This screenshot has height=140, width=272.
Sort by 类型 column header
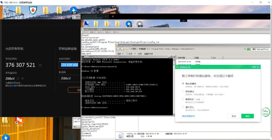point(202,58)
